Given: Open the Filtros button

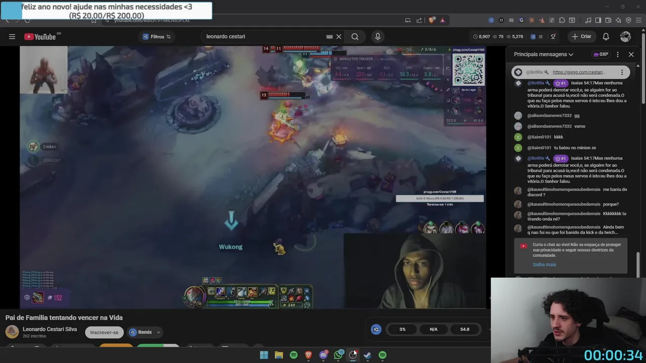Looking at the screenshot, I should point(157,36).
